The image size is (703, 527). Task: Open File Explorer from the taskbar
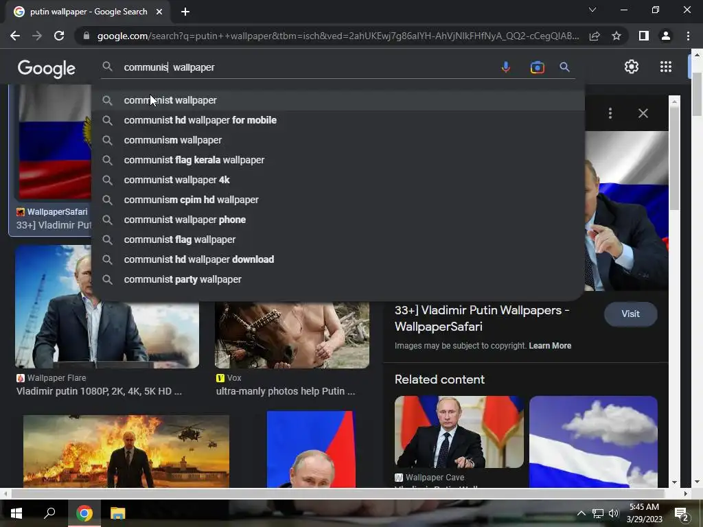pyautogui.click(x=117, y=513)
